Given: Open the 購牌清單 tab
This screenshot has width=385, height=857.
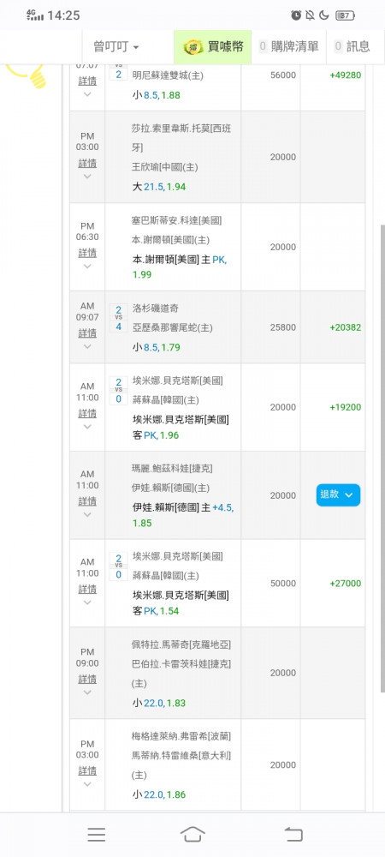Looking at the screenshot, I should click(x=289, y=47).
